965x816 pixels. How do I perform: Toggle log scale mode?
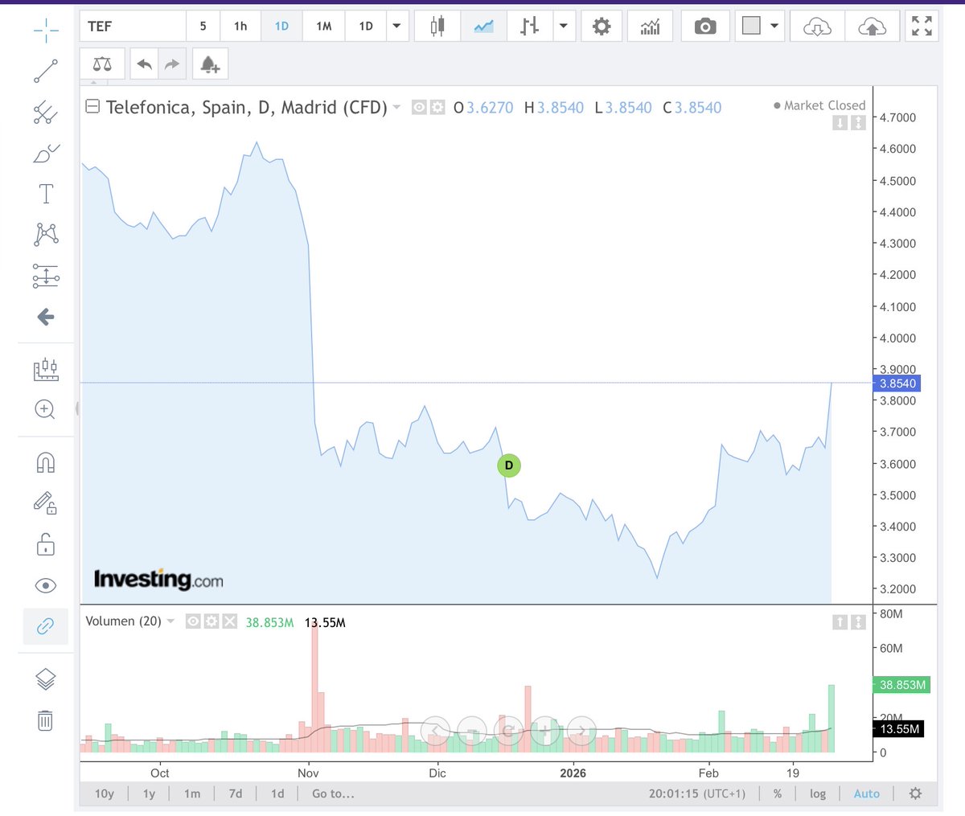click(818, 793)
